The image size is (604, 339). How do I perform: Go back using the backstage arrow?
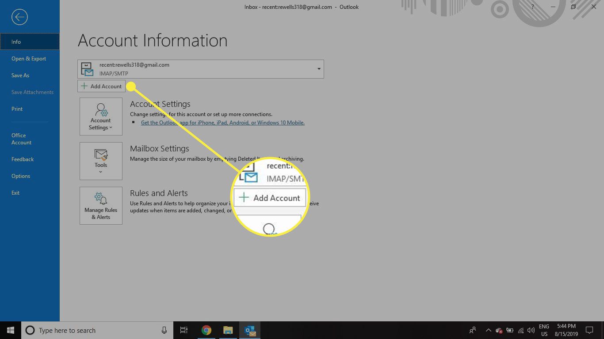pyautogui.click(x=20, y=17)
